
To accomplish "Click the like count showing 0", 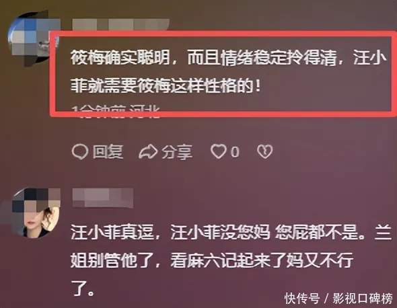I will click(x=235, y=152).
